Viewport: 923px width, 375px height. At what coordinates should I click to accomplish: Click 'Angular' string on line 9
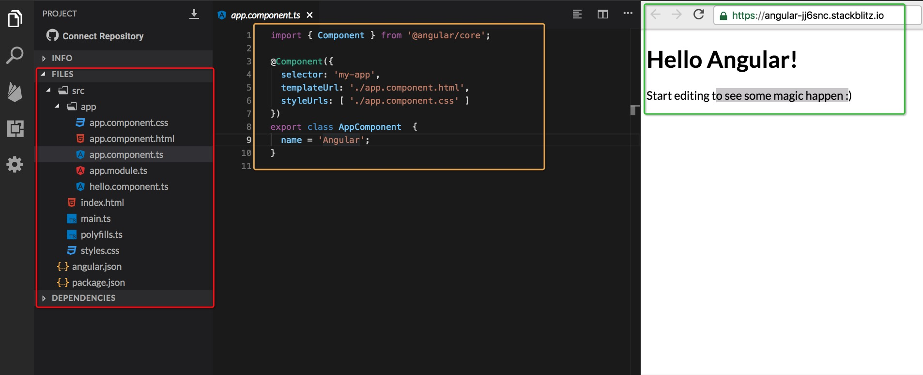click(341, 140)
